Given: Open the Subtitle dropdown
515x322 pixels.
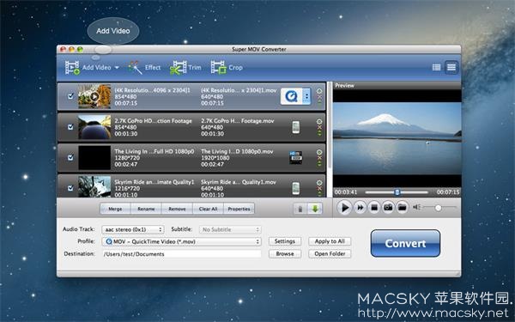Looking at the screenshot, I should pyautogui.click(x=230, y=229).
